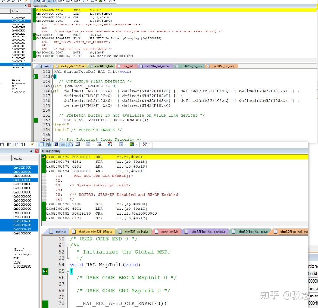Select register value 0x20000400 in lower panel
The width and height of the screenshot is (318, 308).
pos(22,221)
